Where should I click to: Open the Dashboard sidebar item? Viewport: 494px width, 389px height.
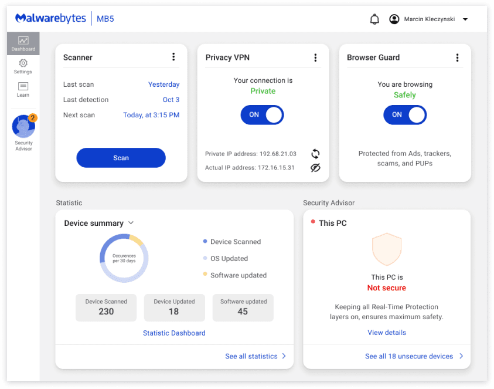(x=23, y=43)
